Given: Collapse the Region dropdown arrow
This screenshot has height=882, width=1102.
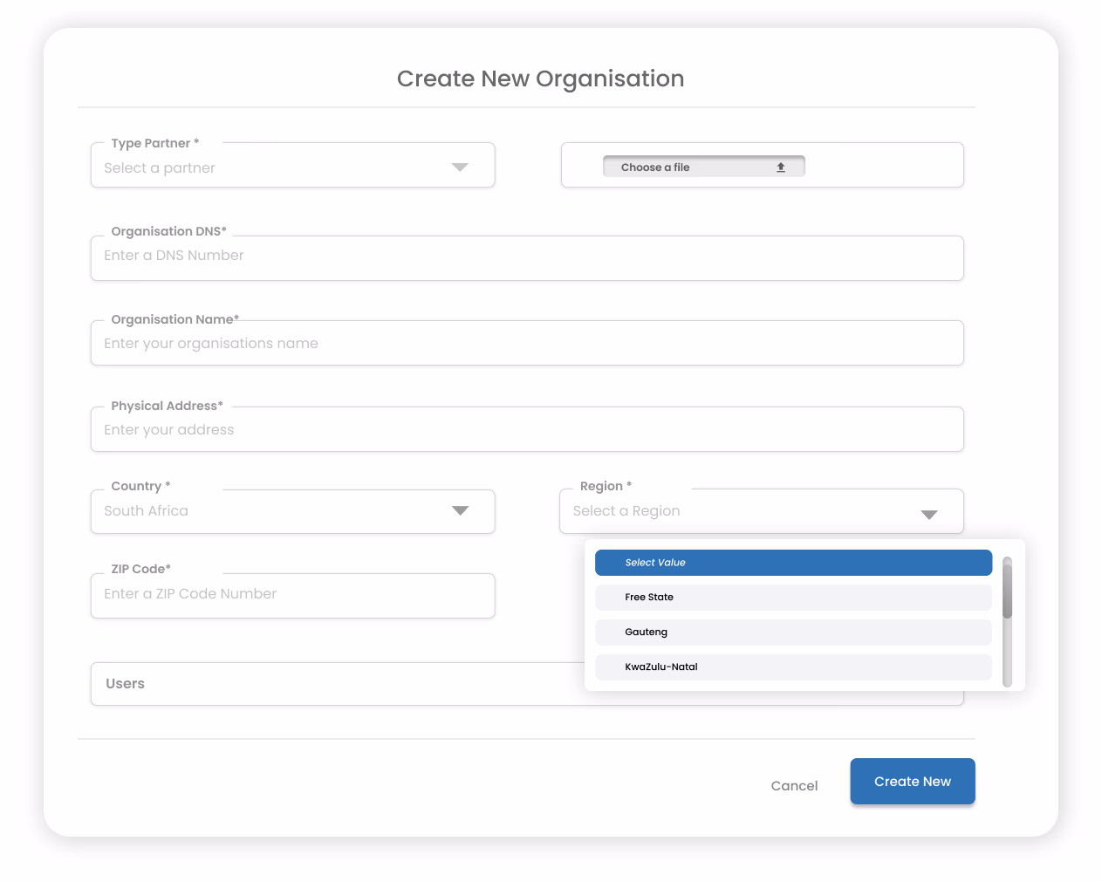Looking at the screenshot, I should click(x=929, y=515).
